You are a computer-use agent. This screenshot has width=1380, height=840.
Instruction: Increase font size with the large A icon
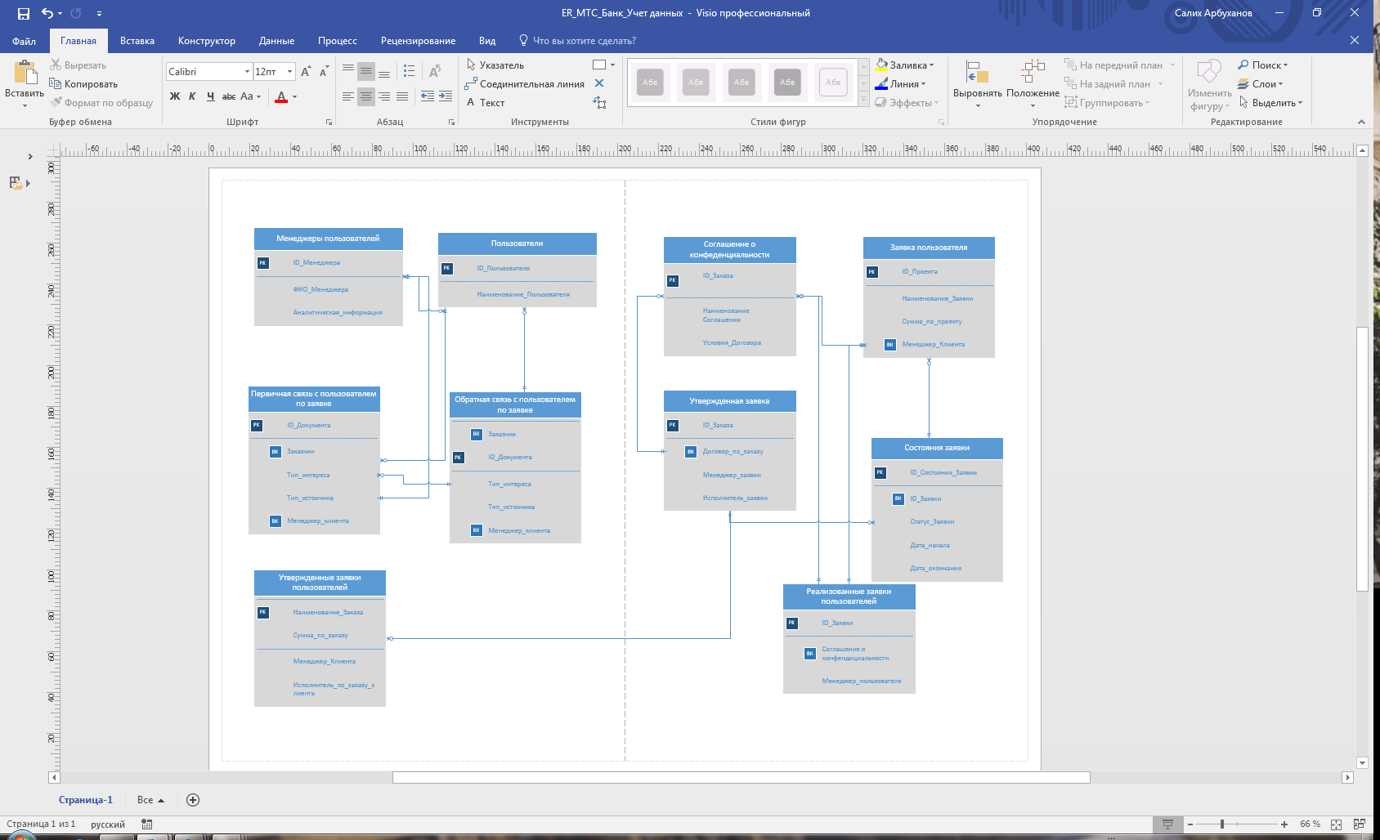306,72
